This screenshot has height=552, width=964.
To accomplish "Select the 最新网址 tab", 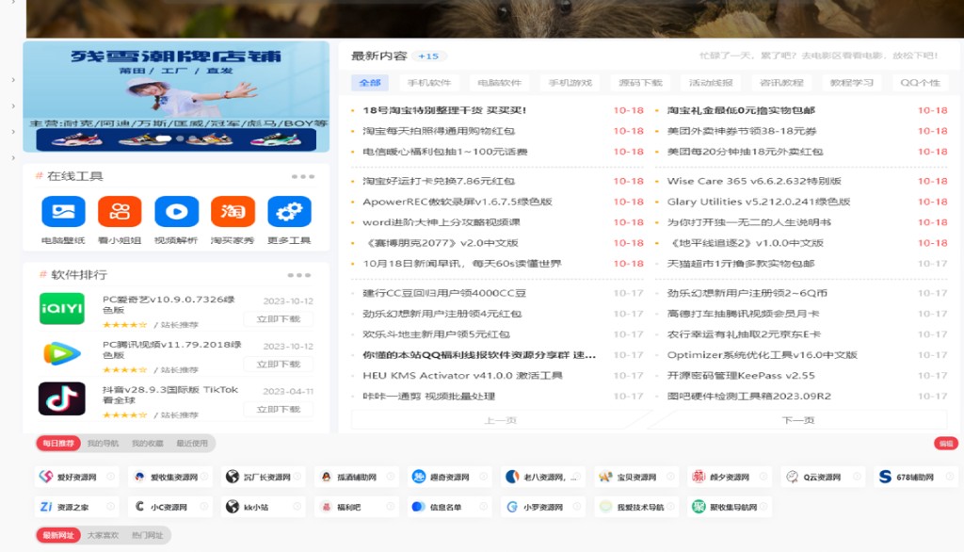I will [x=58, y=535].
